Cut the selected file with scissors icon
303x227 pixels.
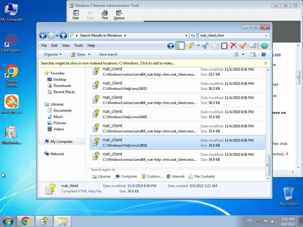click(x=206, y=46)
